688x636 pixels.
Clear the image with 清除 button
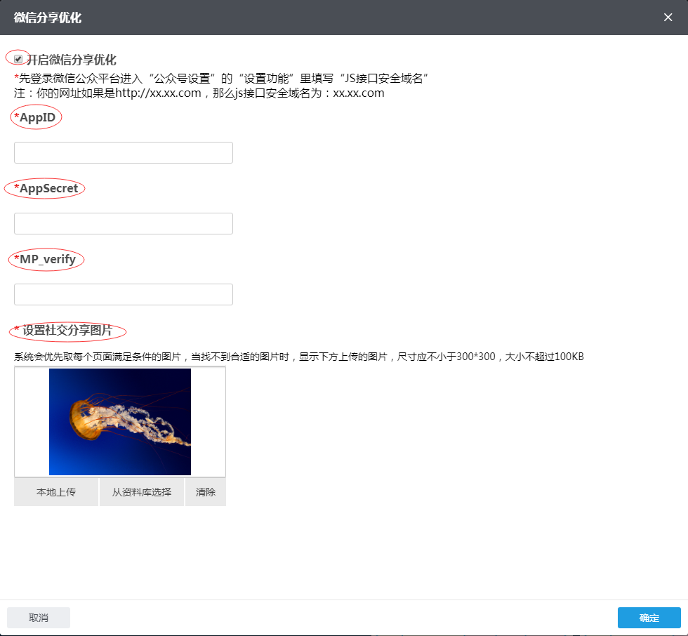click(206, 492)
